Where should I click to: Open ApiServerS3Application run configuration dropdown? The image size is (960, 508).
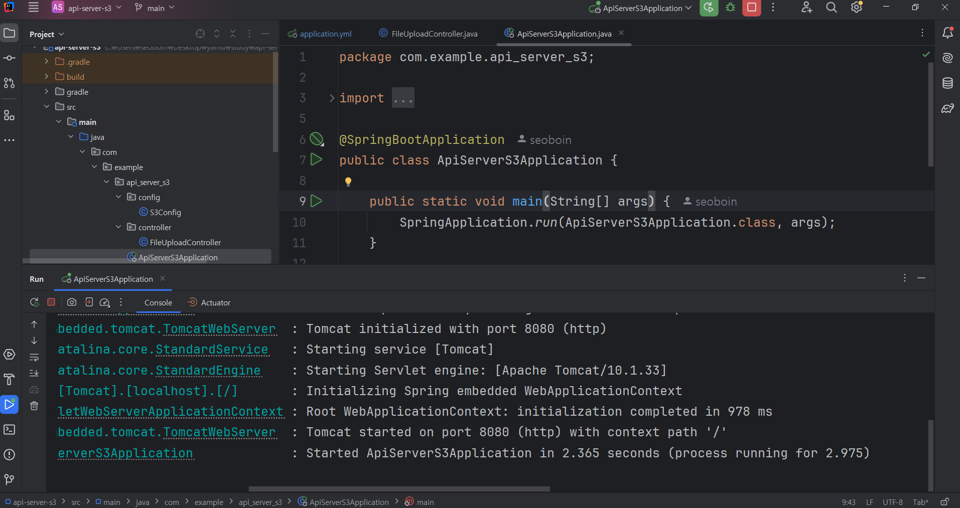pos(640,8)
